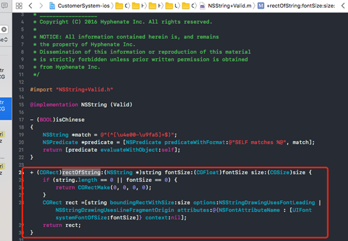Click the isChinese method name
This screenshot has width=348, height=241.
(x=70, y=120)
